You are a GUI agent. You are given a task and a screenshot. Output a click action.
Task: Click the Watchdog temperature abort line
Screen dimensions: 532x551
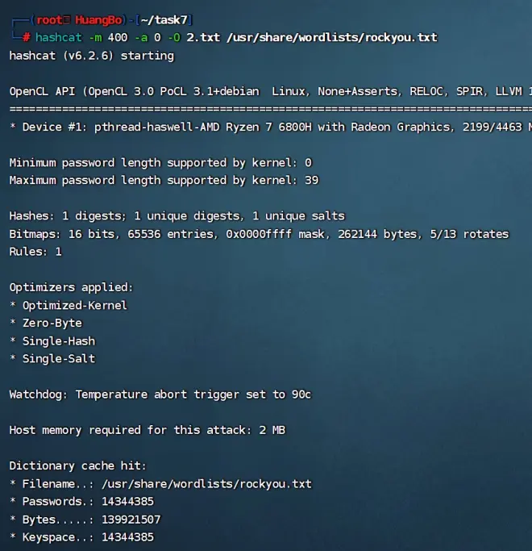(160, 394)
